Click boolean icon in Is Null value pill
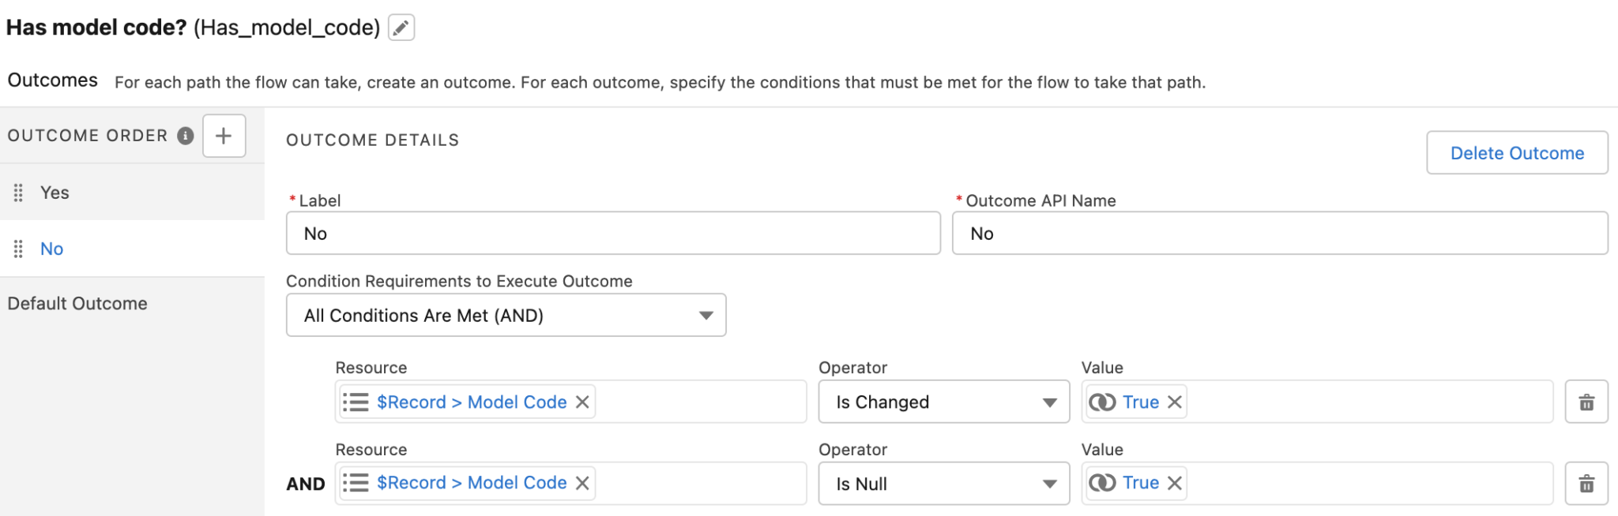 pyautogui.click(x=1102, y=483)
